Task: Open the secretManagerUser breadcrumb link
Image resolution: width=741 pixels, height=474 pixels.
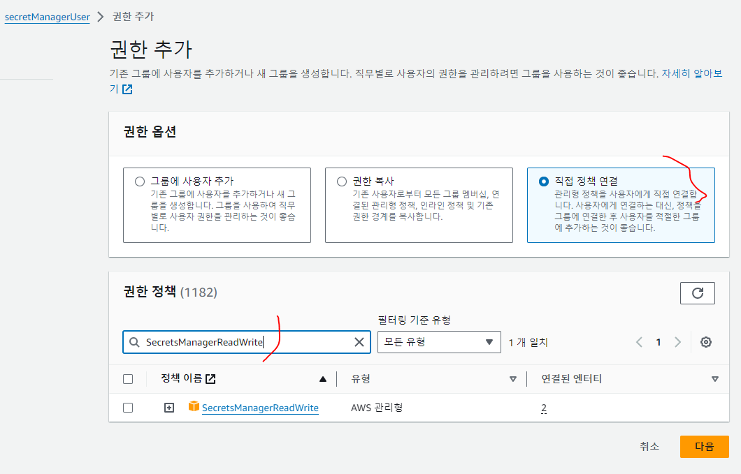Action: (x=48, y=17)
